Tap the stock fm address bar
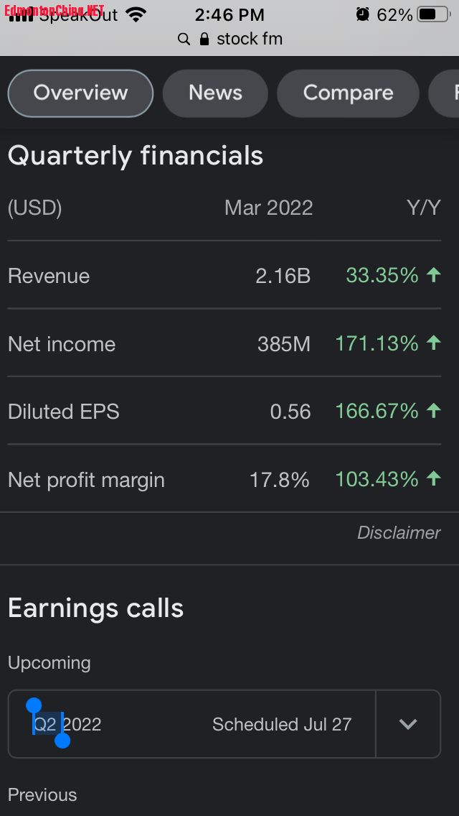 tap(249, 39)
